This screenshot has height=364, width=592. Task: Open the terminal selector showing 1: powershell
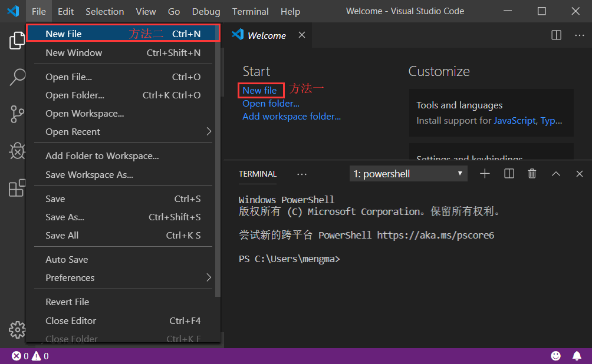click(x=408, y=173)
